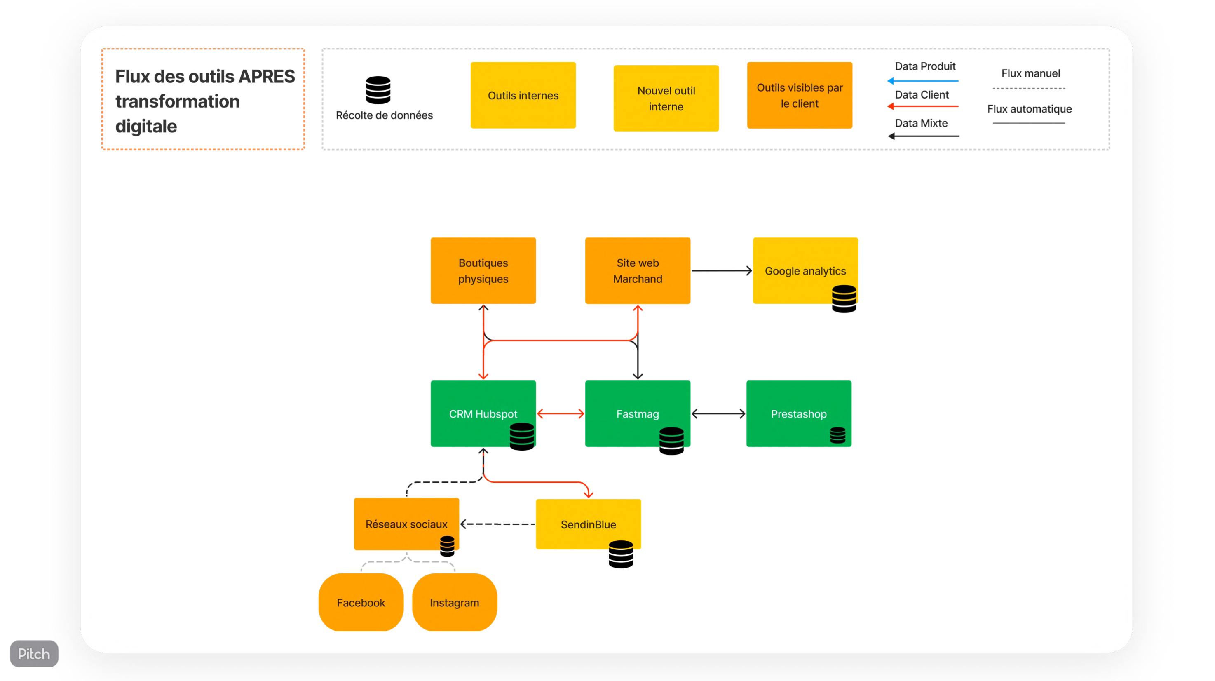Click the Data Client legend label
The image size is (1215, 681).
pyautogui.click(x=922, y=94)
